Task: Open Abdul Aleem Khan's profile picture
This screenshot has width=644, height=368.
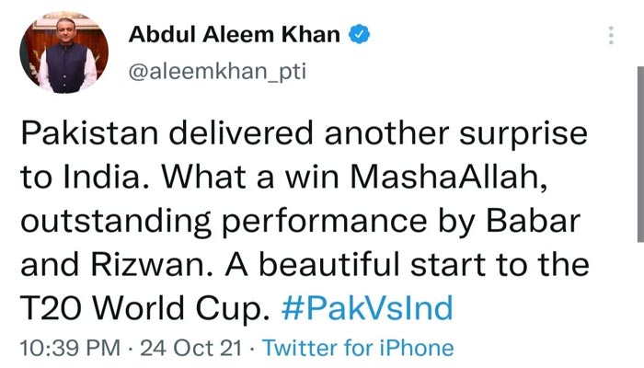Action: click(x=64, y=52)
